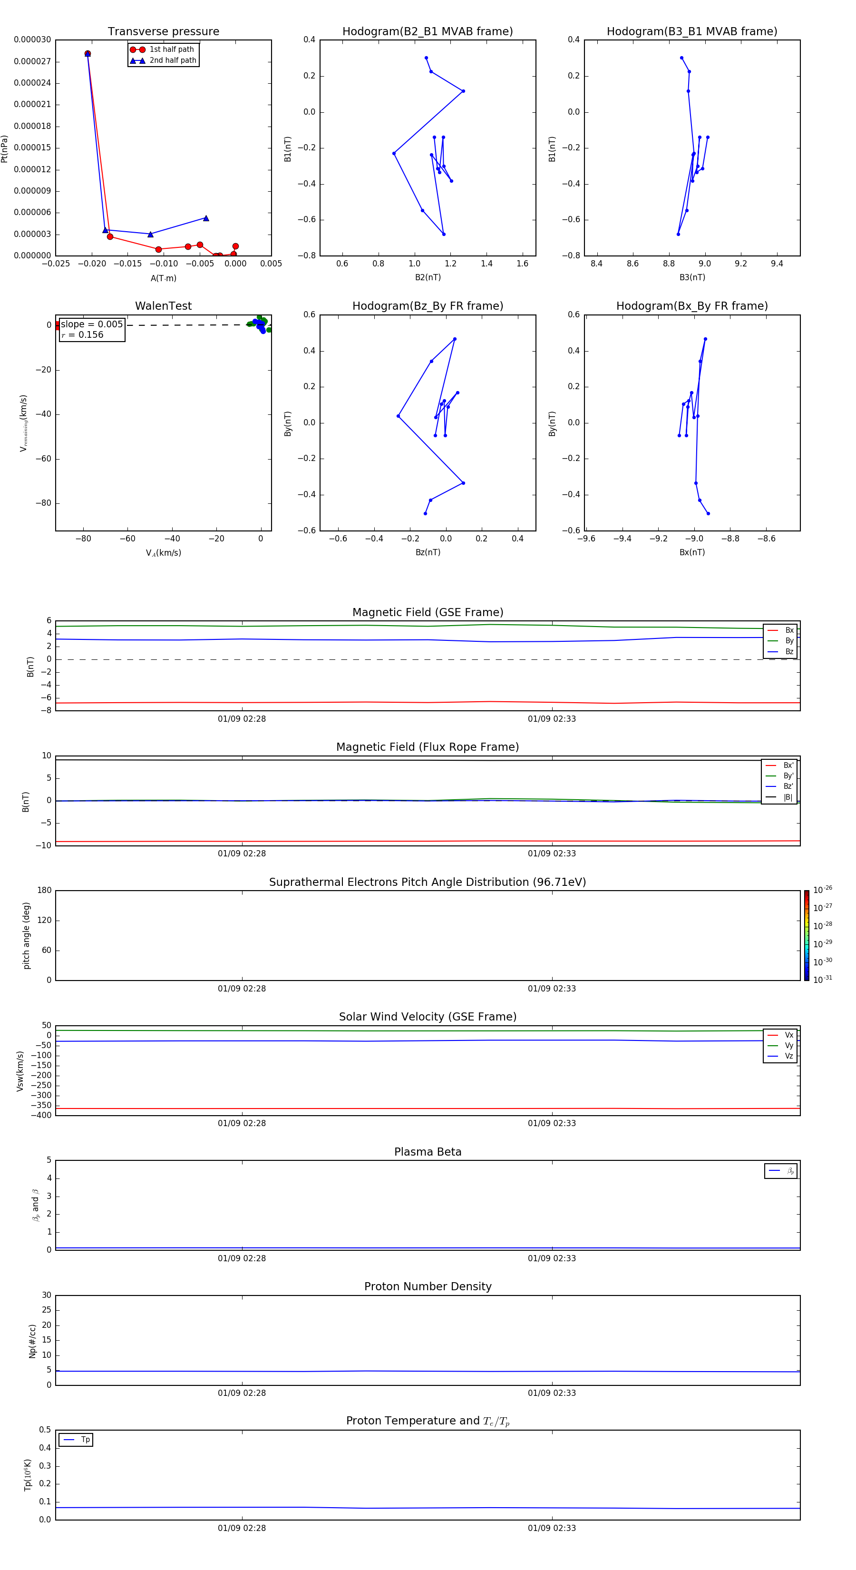Click the '1st half path' legend entry
The image size is (856, 1570).
[x=163, y=49]
